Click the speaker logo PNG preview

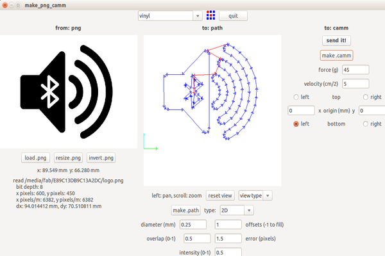pos(69,92)
